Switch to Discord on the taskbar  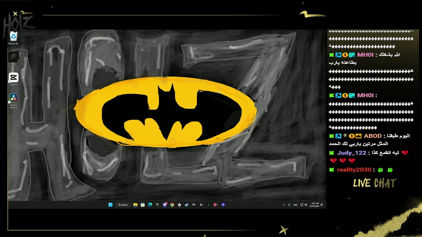[x=165, y=205]
